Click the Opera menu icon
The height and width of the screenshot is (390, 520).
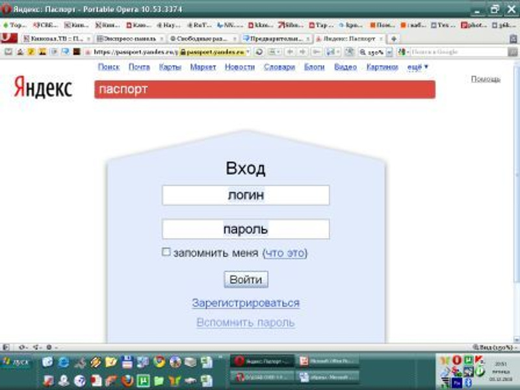(8, 39)
